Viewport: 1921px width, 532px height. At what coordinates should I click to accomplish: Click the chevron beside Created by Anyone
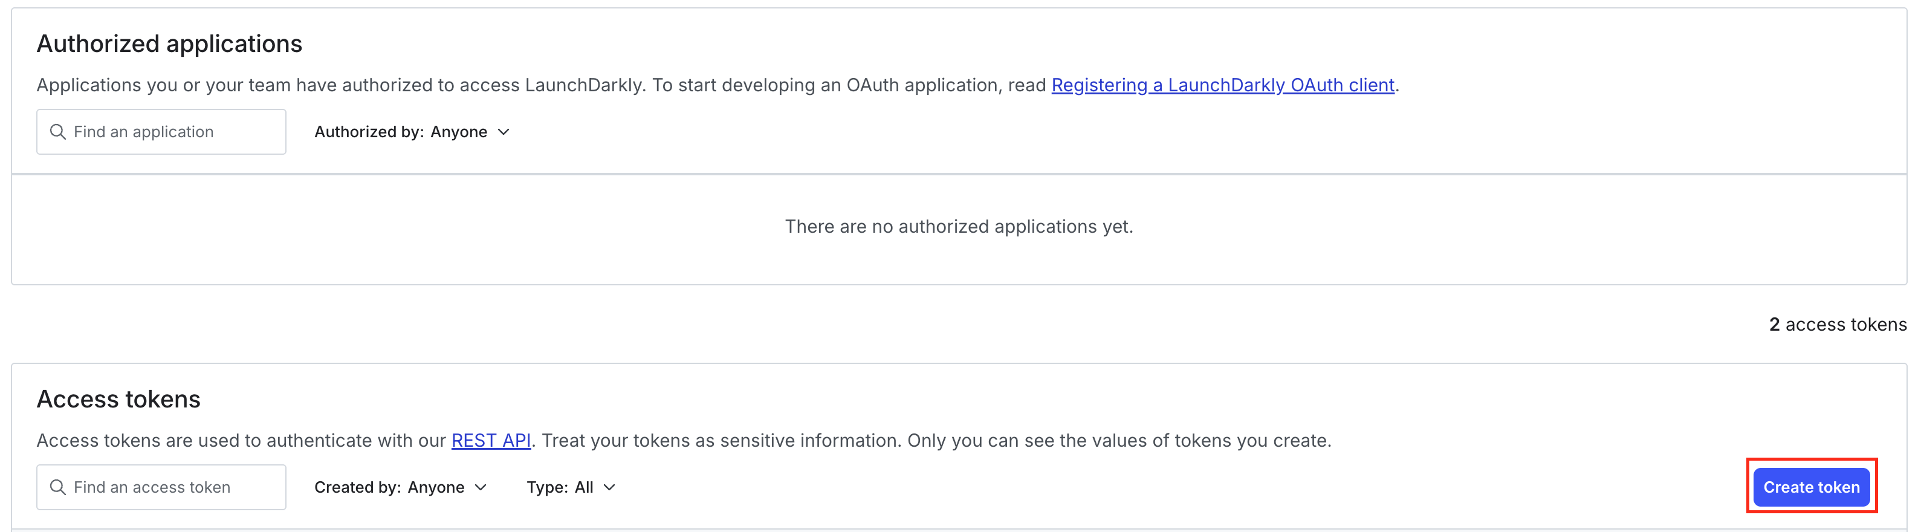481,487
